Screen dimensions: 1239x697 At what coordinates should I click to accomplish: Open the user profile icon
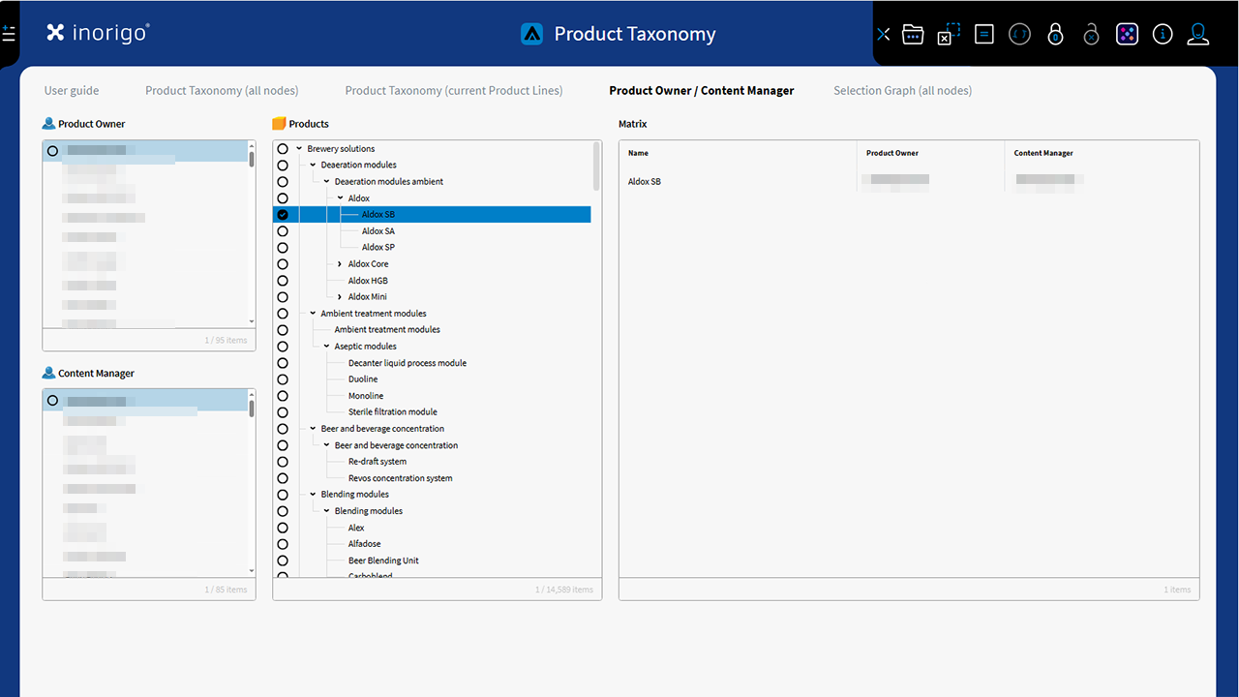click(1198, 35)
